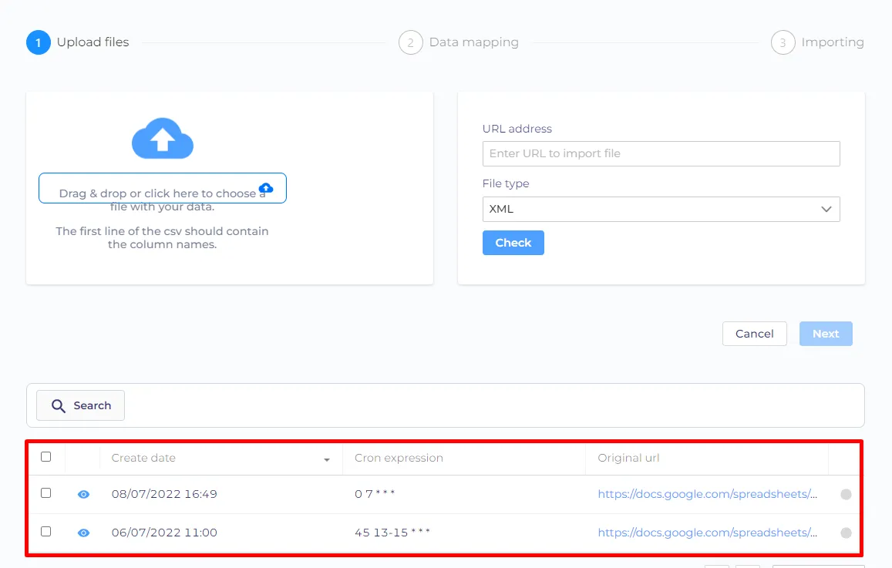Click cron value 0 7 * * *
Screen dimensions: 892x568
tap(375, 494)
